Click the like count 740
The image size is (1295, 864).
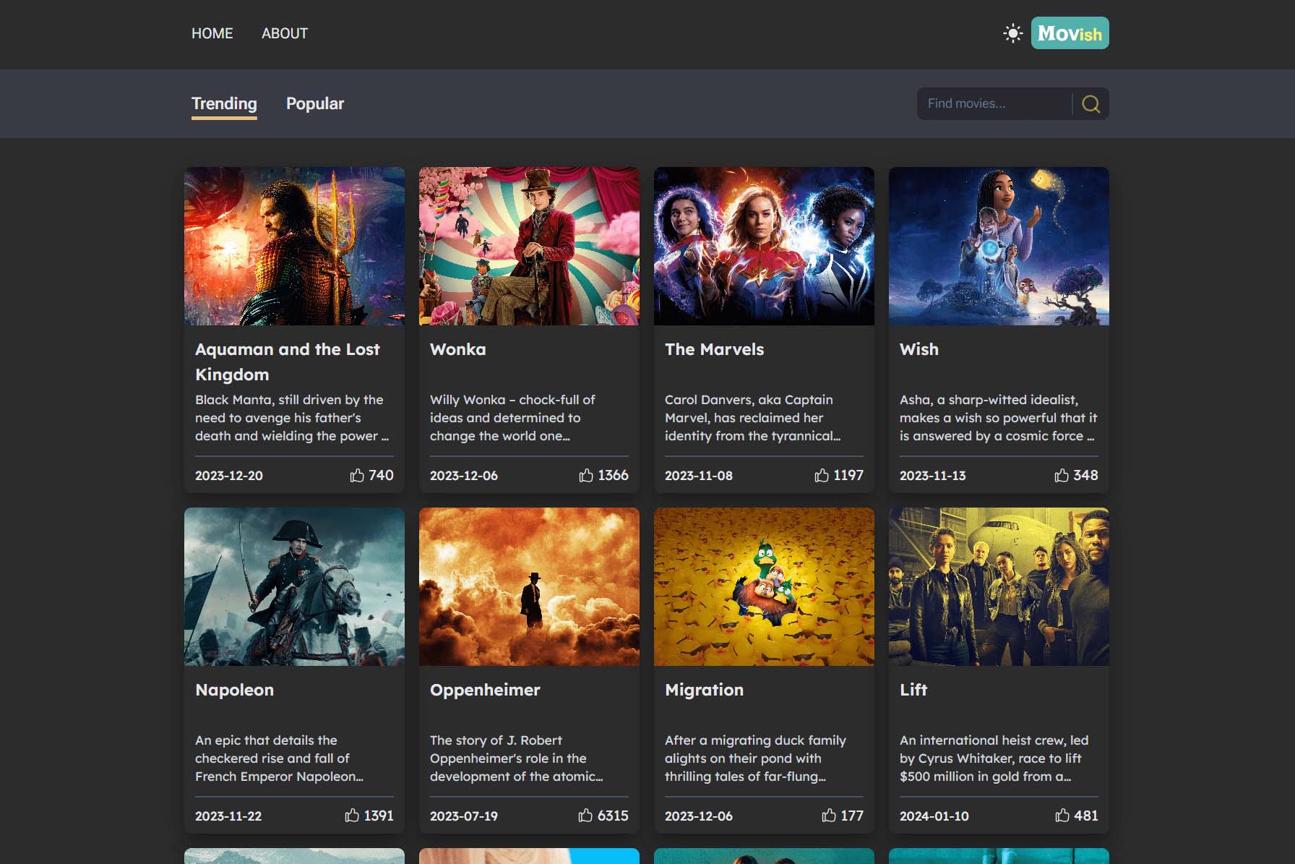(x=381, y=475)
